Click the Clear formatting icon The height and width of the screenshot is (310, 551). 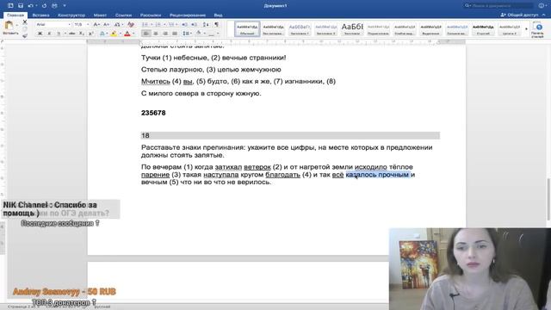click(x=131, y=24)
